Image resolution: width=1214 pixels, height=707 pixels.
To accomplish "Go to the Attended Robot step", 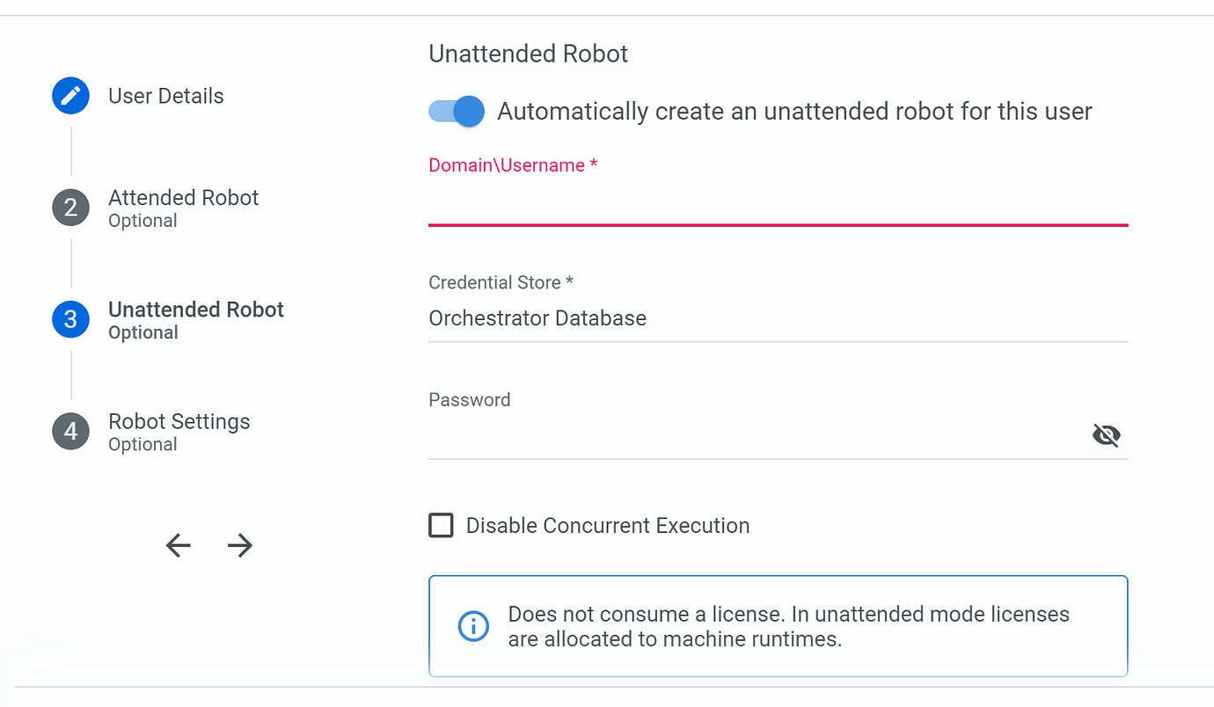I will point(183,197).
